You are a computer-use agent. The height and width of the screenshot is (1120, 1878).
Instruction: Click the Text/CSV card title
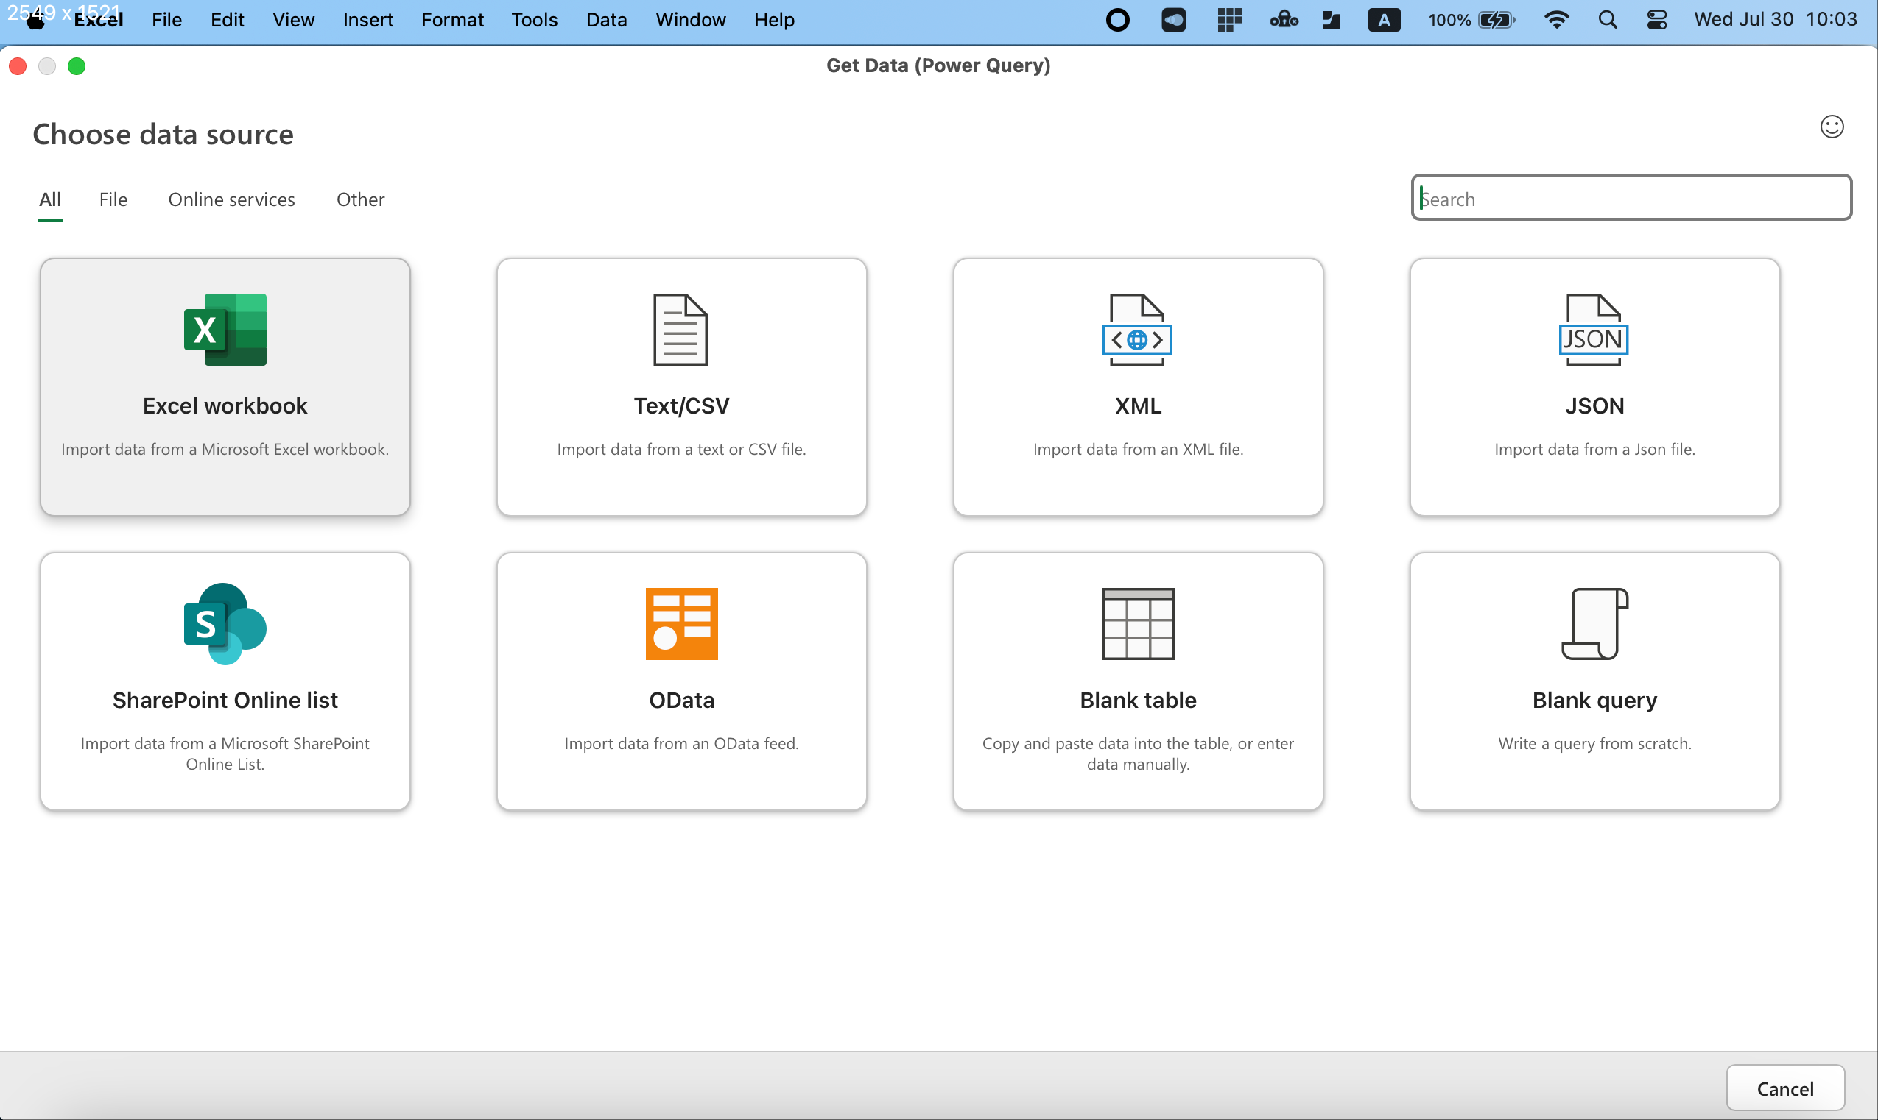681,406
